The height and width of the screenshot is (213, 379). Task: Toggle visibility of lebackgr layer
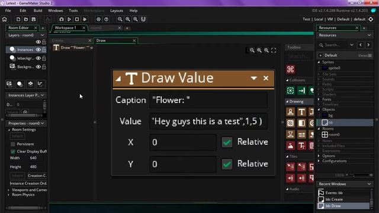[38, 58]
